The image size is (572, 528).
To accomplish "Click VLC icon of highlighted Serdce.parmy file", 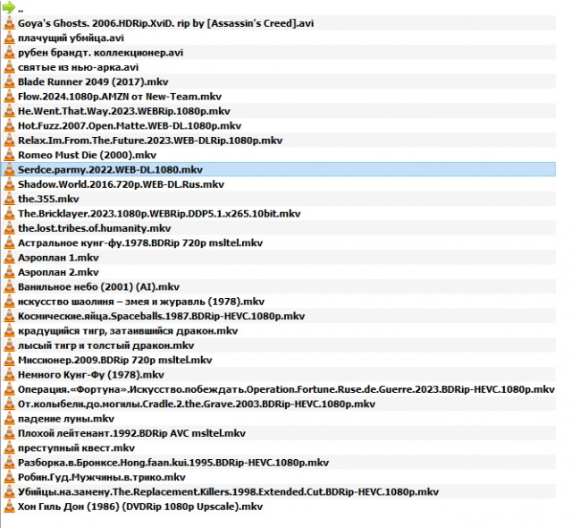I will click(9, 169).
